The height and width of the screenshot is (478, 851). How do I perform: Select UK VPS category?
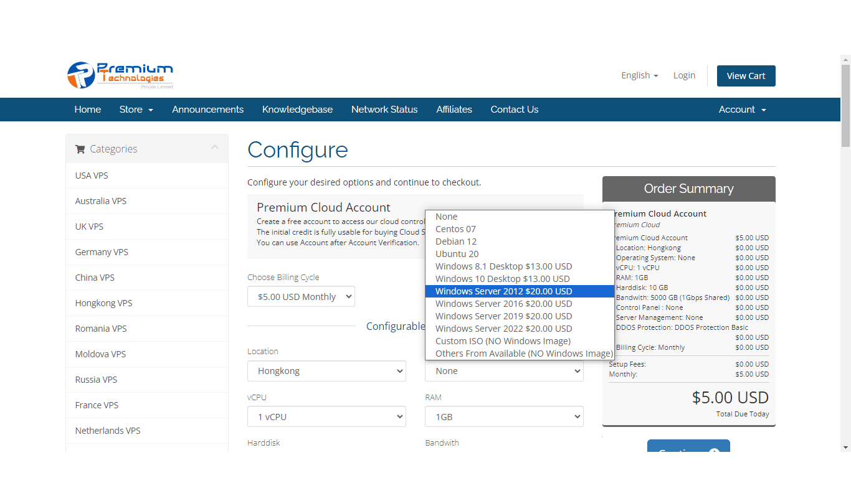click(147, 227)
